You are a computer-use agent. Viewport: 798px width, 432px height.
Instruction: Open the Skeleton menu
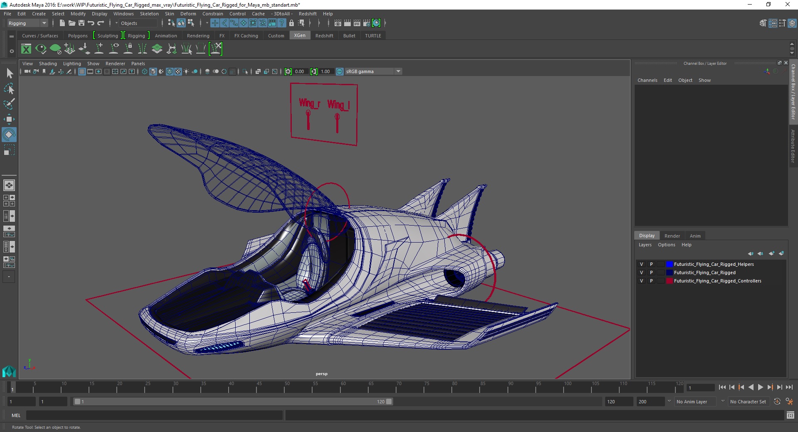point(149,14)
